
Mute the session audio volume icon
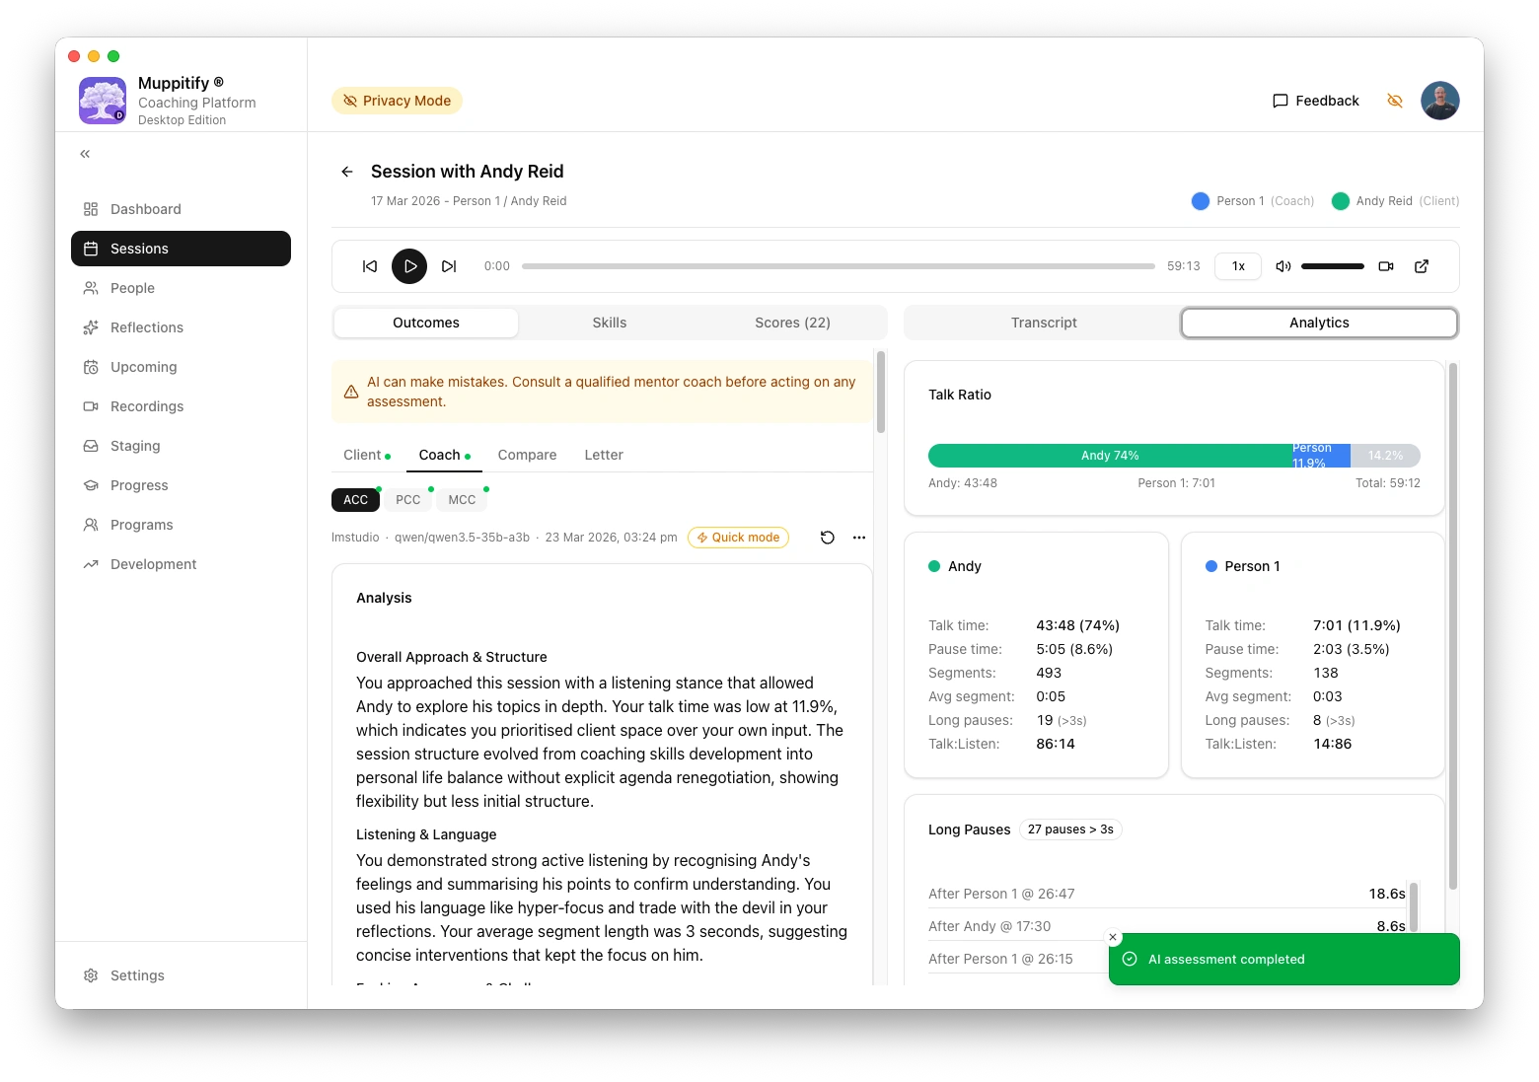pos(1283,266)
